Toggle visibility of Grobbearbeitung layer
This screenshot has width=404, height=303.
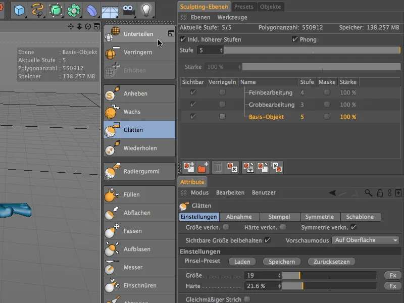pos(193,105)
